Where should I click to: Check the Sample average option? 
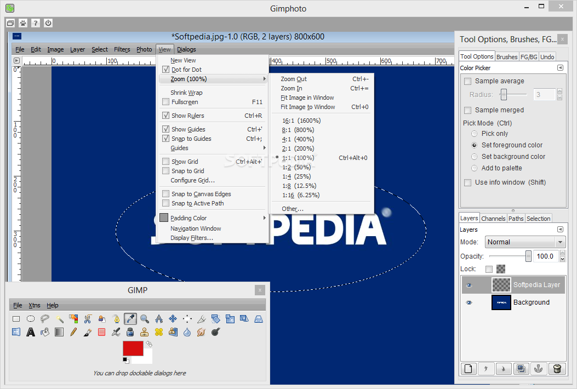468,81
